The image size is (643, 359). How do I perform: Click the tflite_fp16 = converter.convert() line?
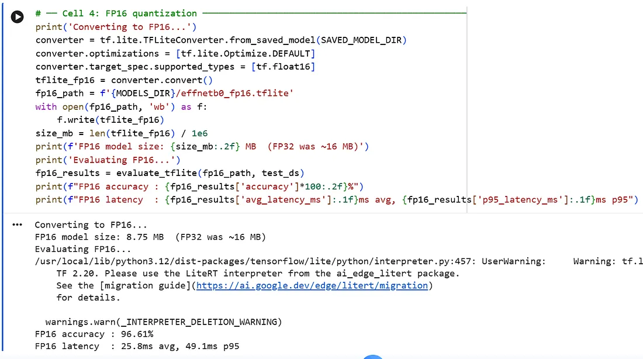tap(124, 81)
